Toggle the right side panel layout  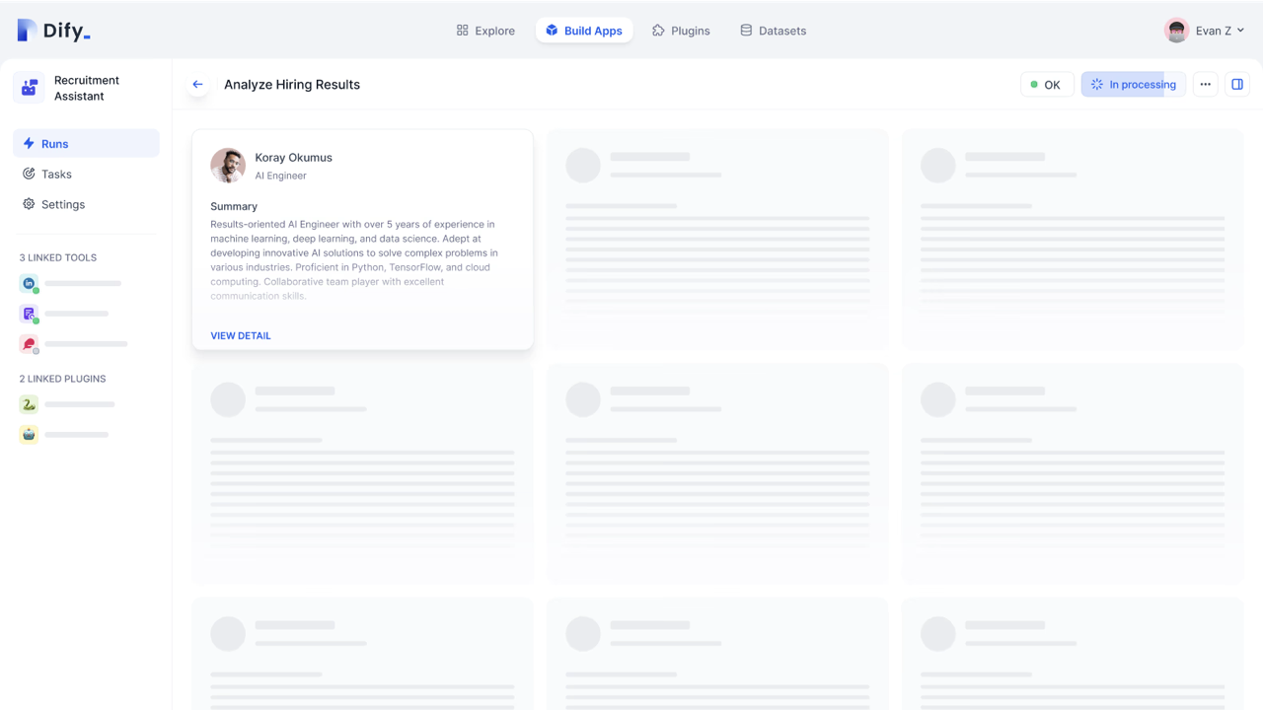[x=1237, y=85]
